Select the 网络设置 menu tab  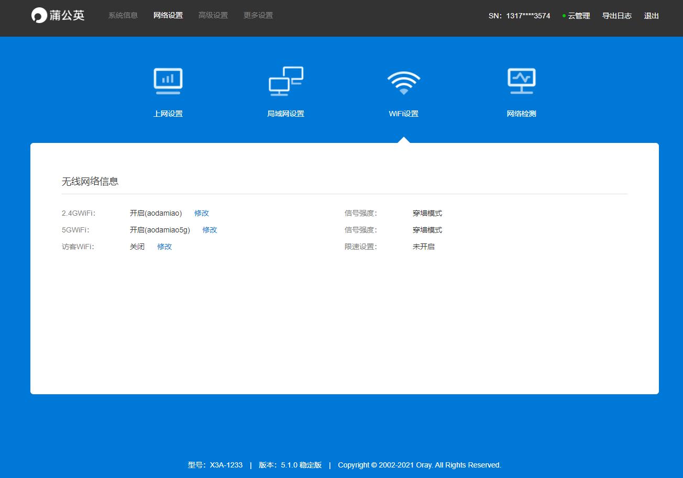point(168,16)
